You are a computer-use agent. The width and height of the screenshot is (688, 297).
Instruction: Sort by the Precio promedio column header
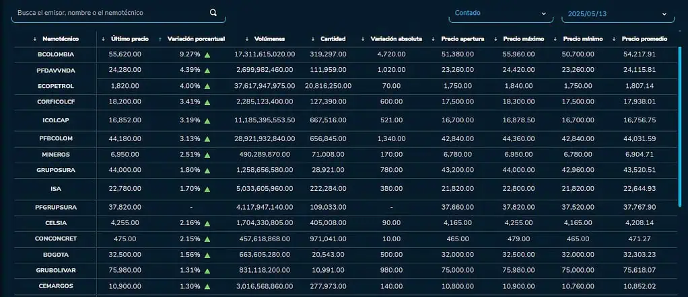644,39
